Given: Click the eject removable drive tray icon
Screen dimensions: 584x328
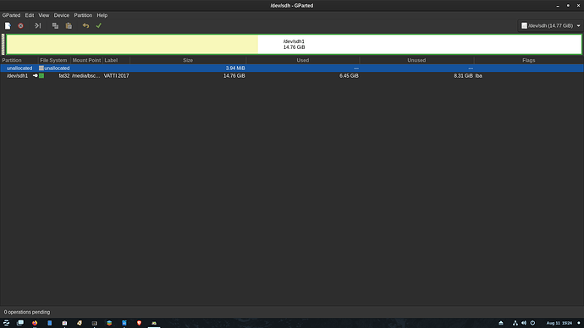Looking at the screenshot, I should tap(501, 323).
